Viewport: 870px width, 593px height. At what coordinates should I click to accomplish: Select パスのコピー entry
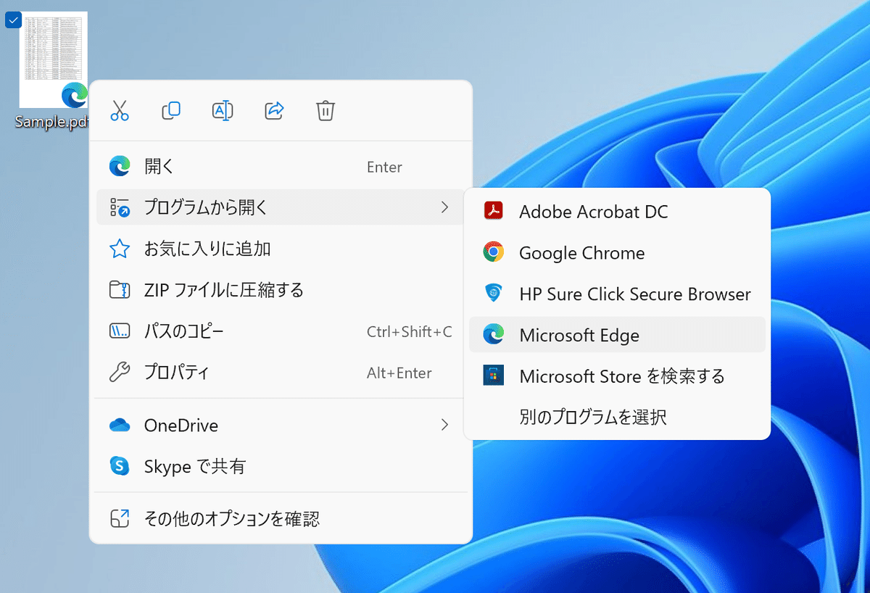[280, 332]
